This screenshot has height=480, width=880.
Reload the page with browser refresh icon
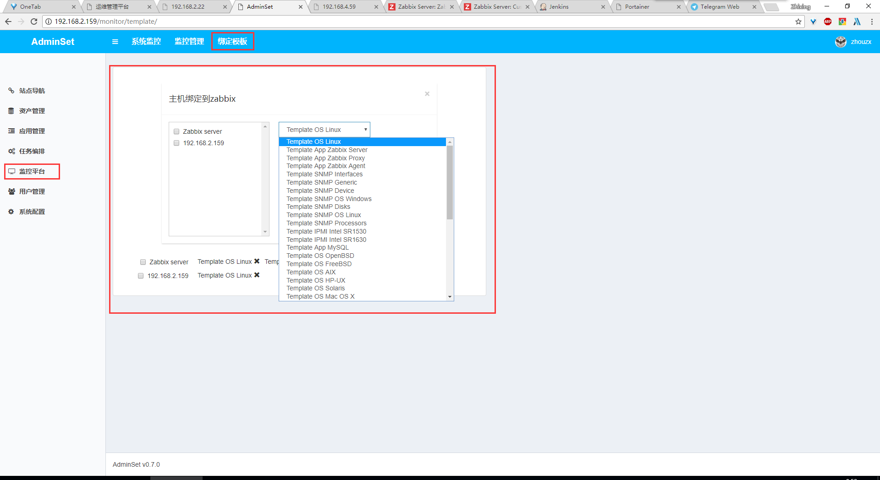pyautogui.click(x=34, y=22)
